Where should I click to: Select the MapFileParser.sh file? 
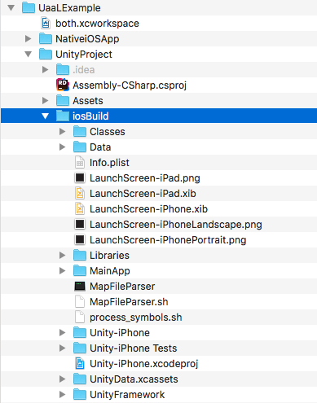159,302
